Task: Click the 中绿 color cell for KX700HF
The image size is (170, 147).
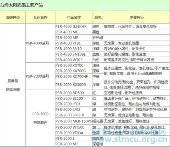Action: [98, 77]
